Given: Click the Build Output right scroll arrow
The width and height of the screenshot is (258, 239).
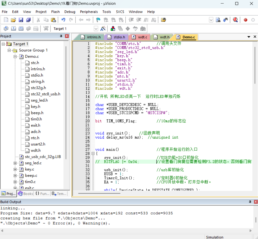Looking at the screenshot, I should coord(250,230).
